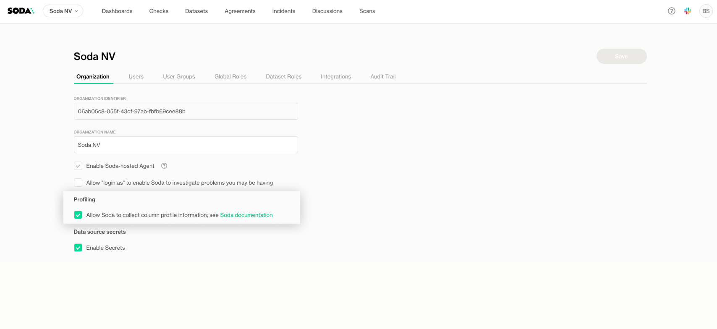Viewport: 717px width, 329px height.
Task: Expand the Soda NV organization dropdown
Action: coord(63,11)
